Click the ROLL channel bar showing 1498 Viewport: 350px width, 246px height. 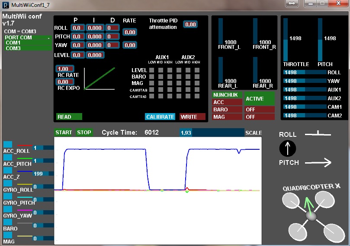click(305, 73)
